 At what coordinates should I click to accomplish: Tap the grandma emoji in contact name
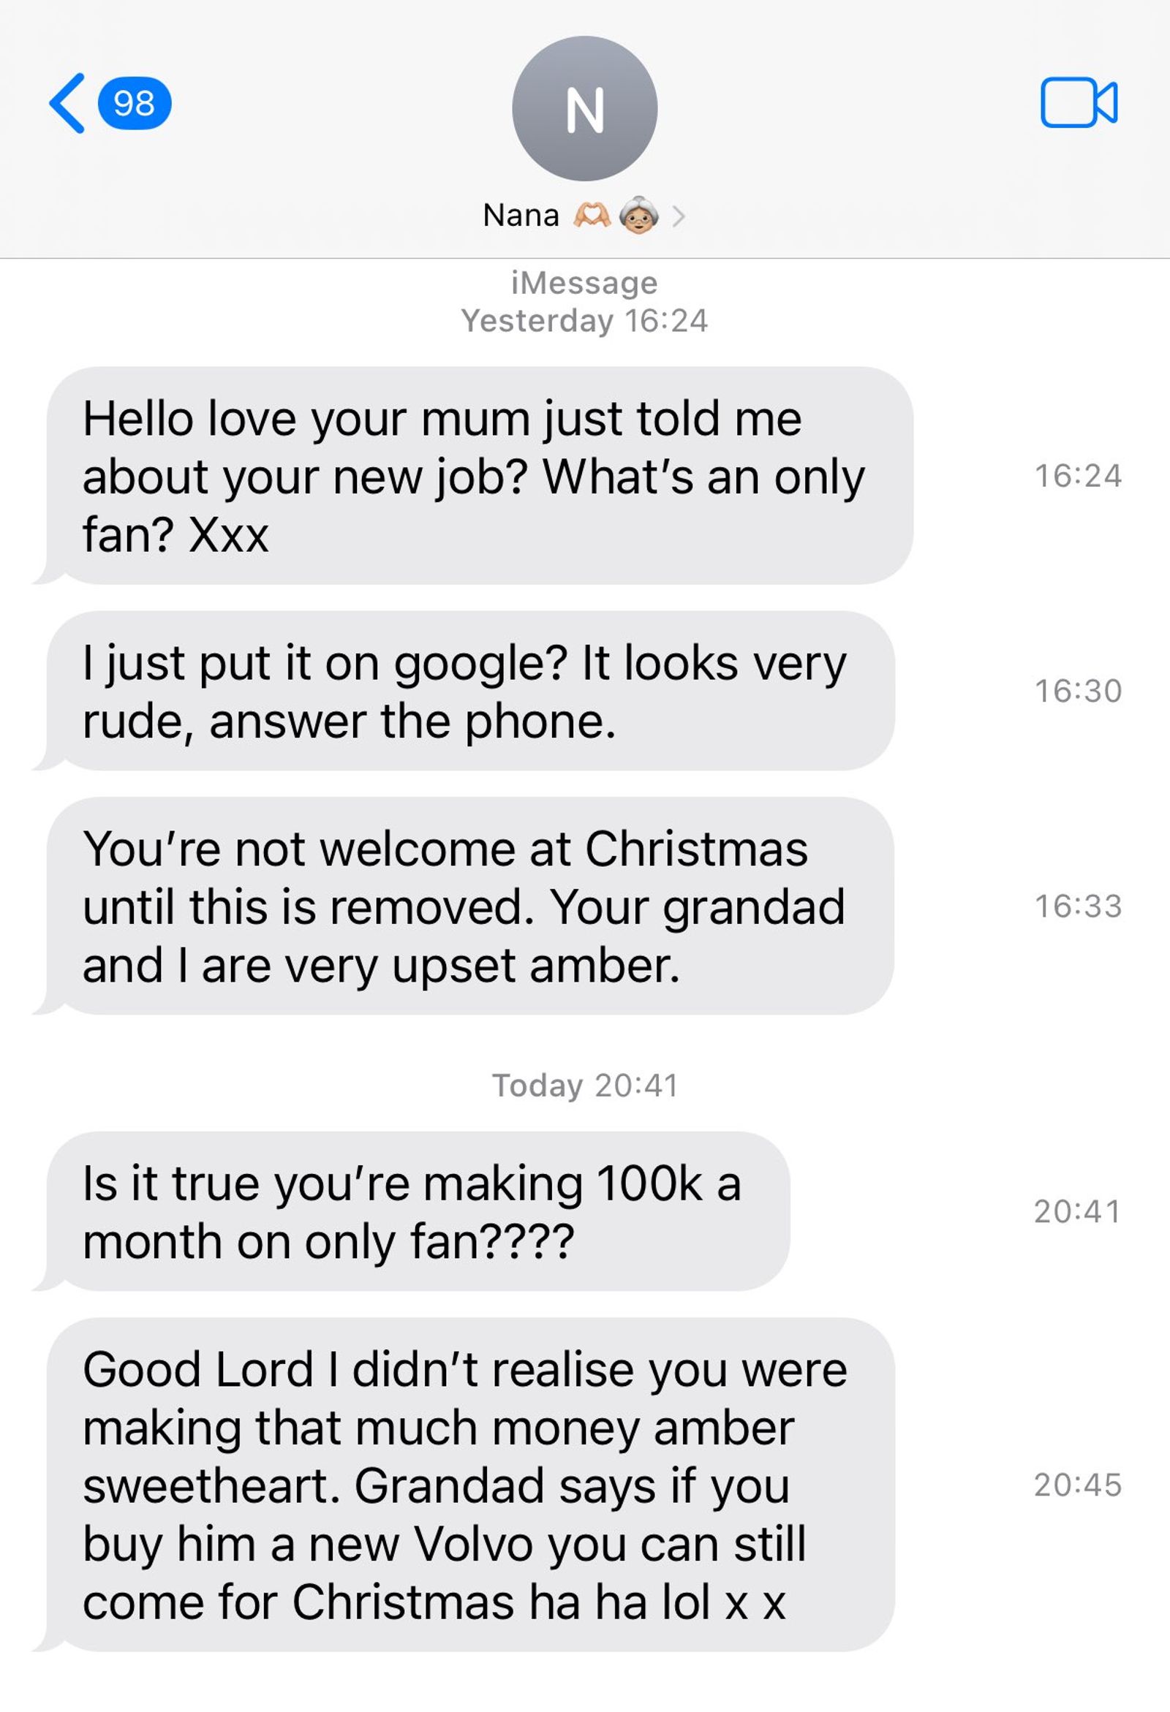click(x=639, y=216)
